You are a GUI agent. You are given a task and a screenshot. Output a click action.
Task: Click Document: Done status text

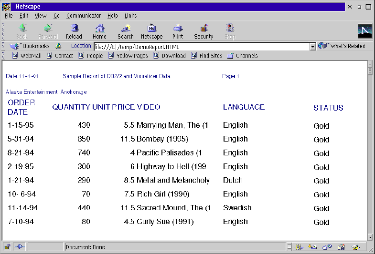coord(86,247)
